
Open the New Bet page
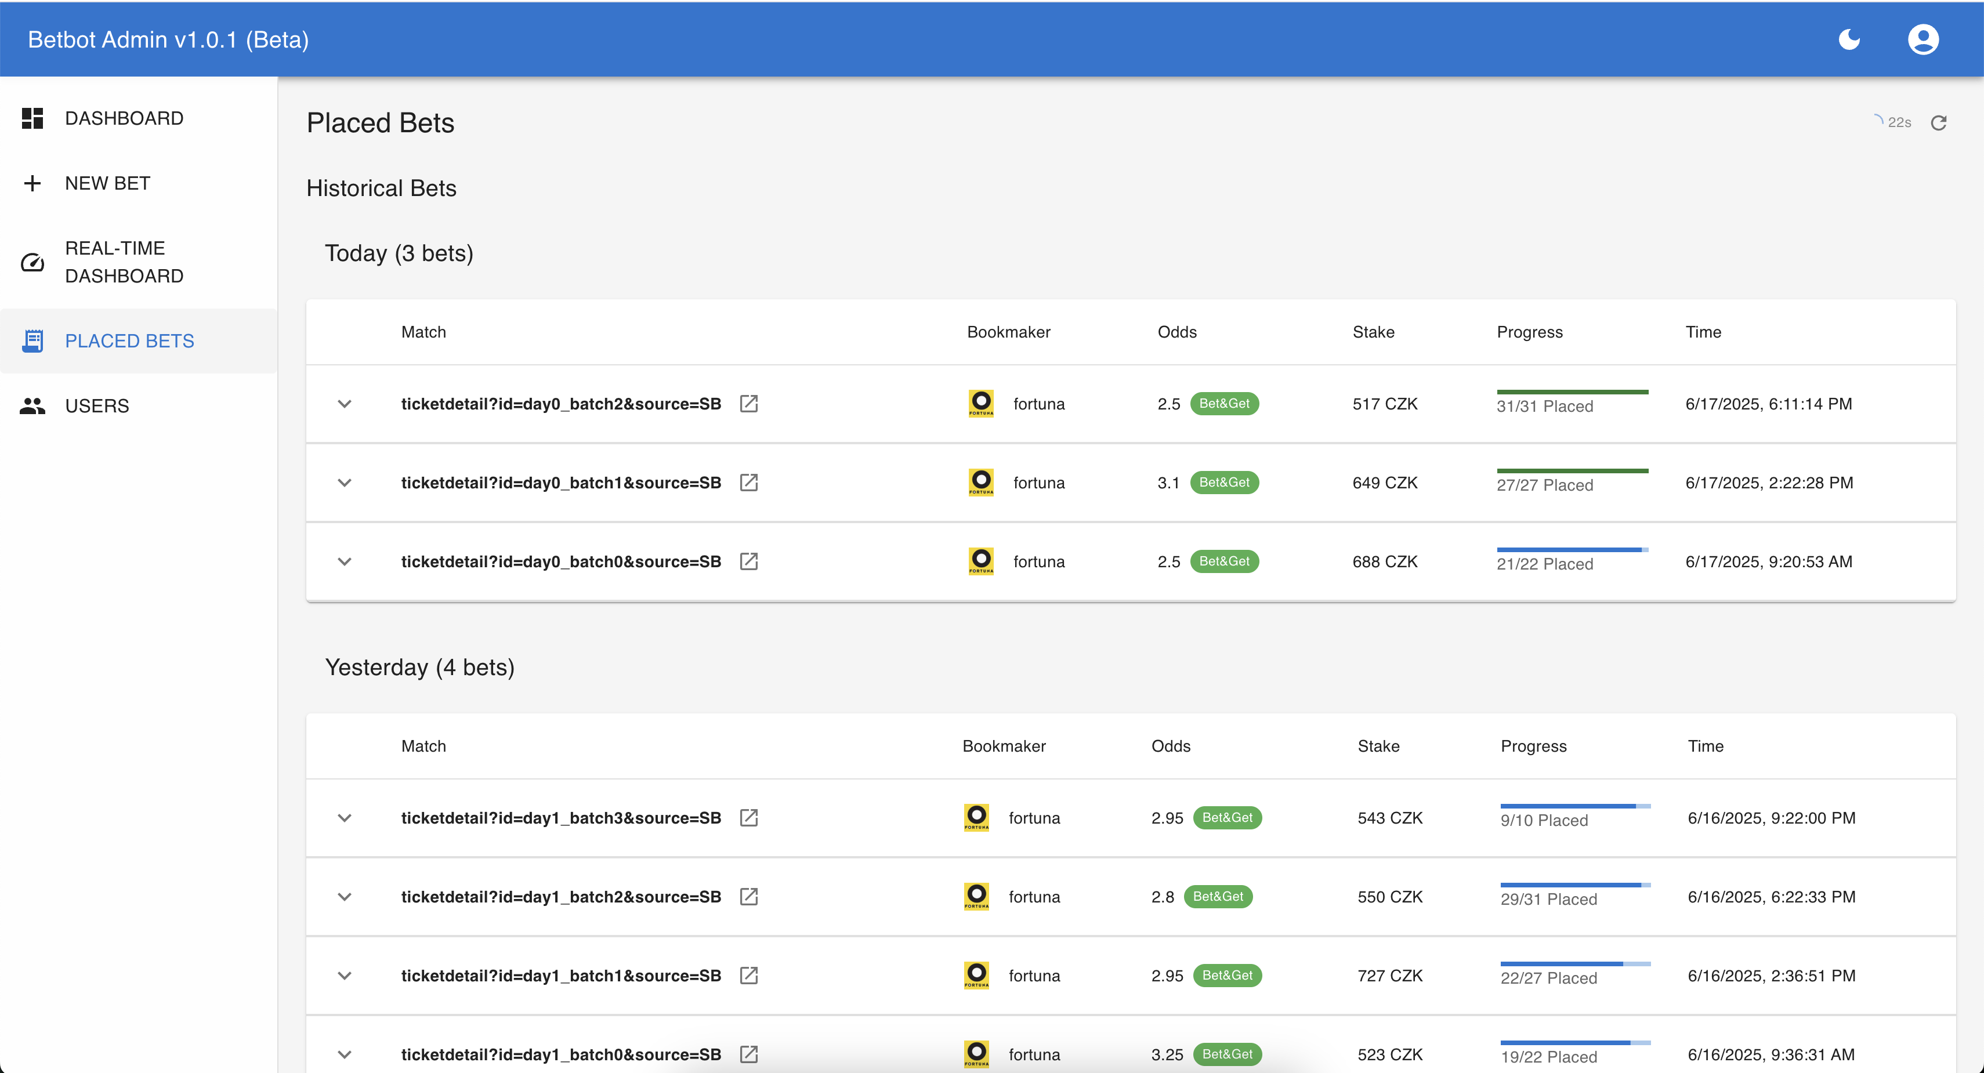tap(106, 183)
